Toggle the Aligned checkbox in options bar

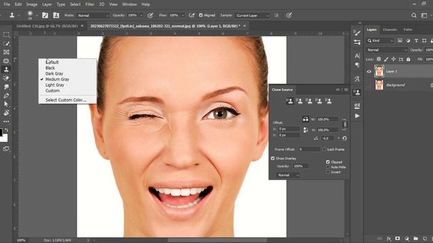(x=201, y=16)
